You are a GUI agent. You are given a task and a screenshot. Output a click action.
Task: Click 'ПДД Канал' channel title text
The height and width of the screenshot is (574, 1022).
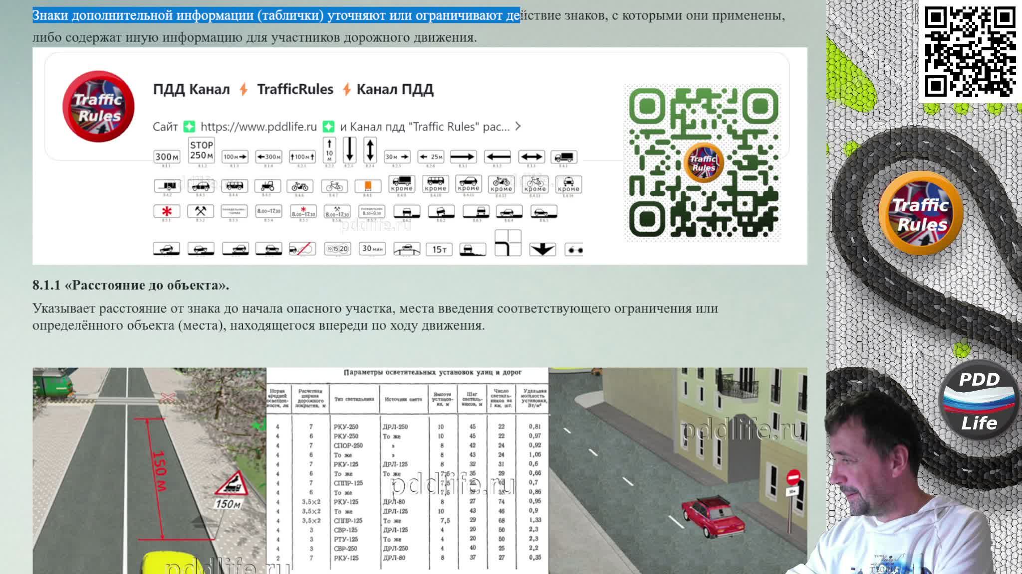click(191, 90)
